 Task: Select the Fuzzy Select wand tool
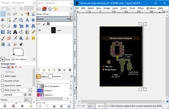pyautogui.click(x=21, y=14)
